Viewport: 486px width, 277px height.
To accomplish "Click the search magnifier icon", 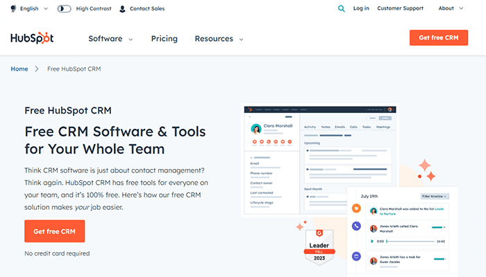I will 341,8.
